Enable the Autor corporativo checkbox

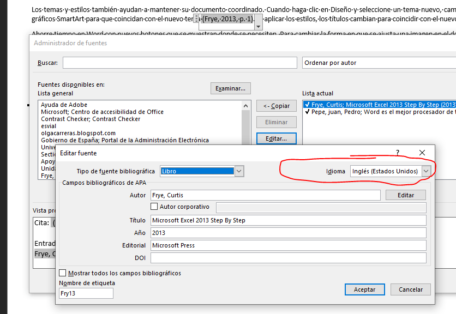point(154,207)
